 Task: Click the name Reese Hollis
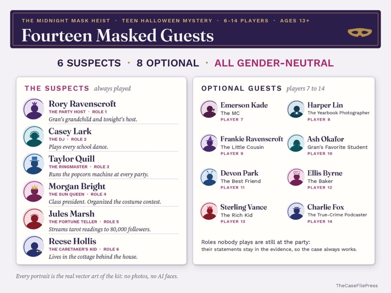[72, 241]
